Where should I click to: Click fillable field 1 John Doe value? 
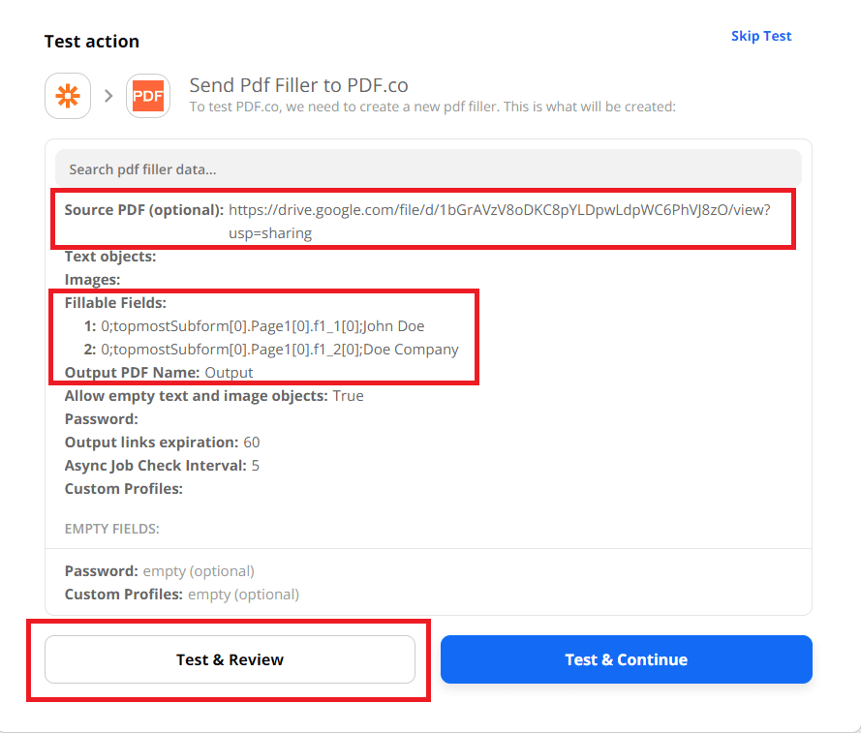[x=262, y=326]
